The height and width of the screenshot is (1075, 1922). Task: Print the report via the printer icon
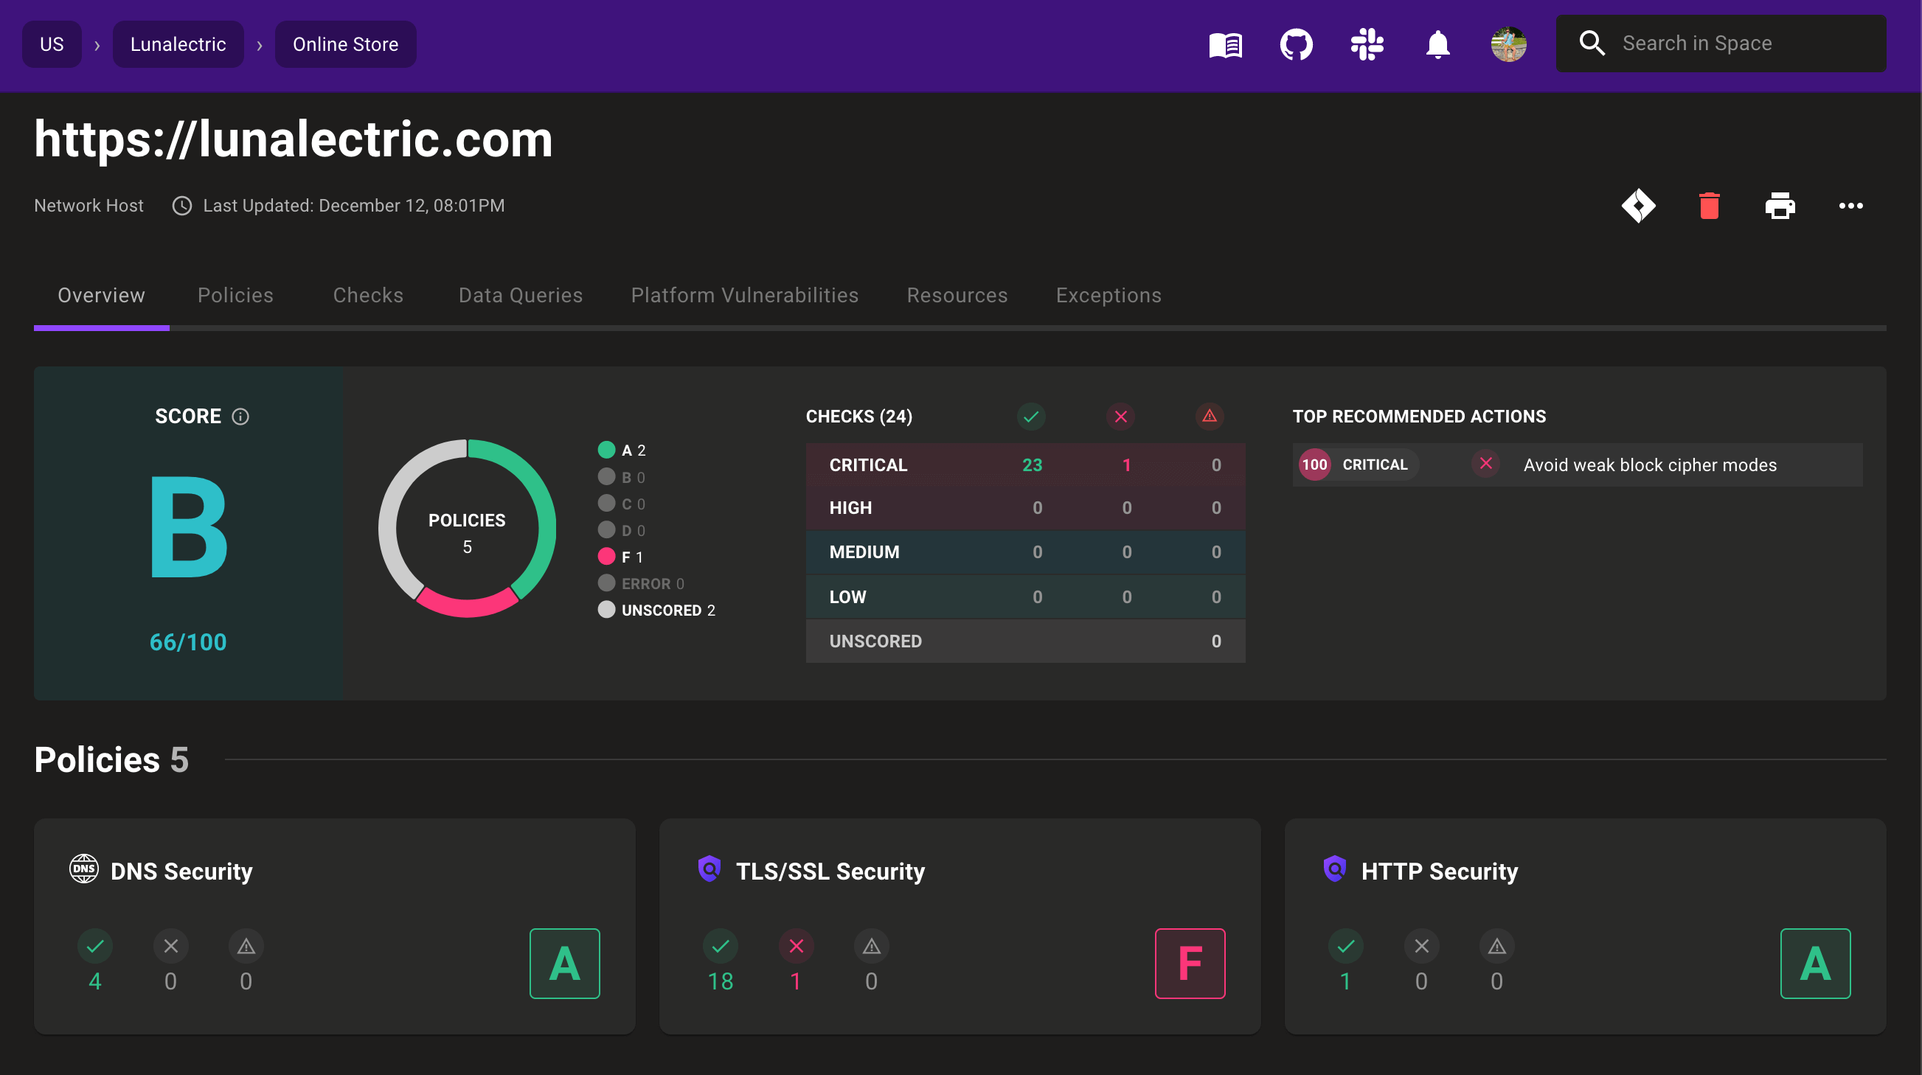coord(1781,206)
